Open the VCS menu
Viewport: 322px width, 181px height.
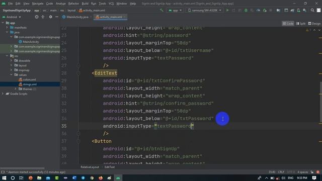pos(111,4)
